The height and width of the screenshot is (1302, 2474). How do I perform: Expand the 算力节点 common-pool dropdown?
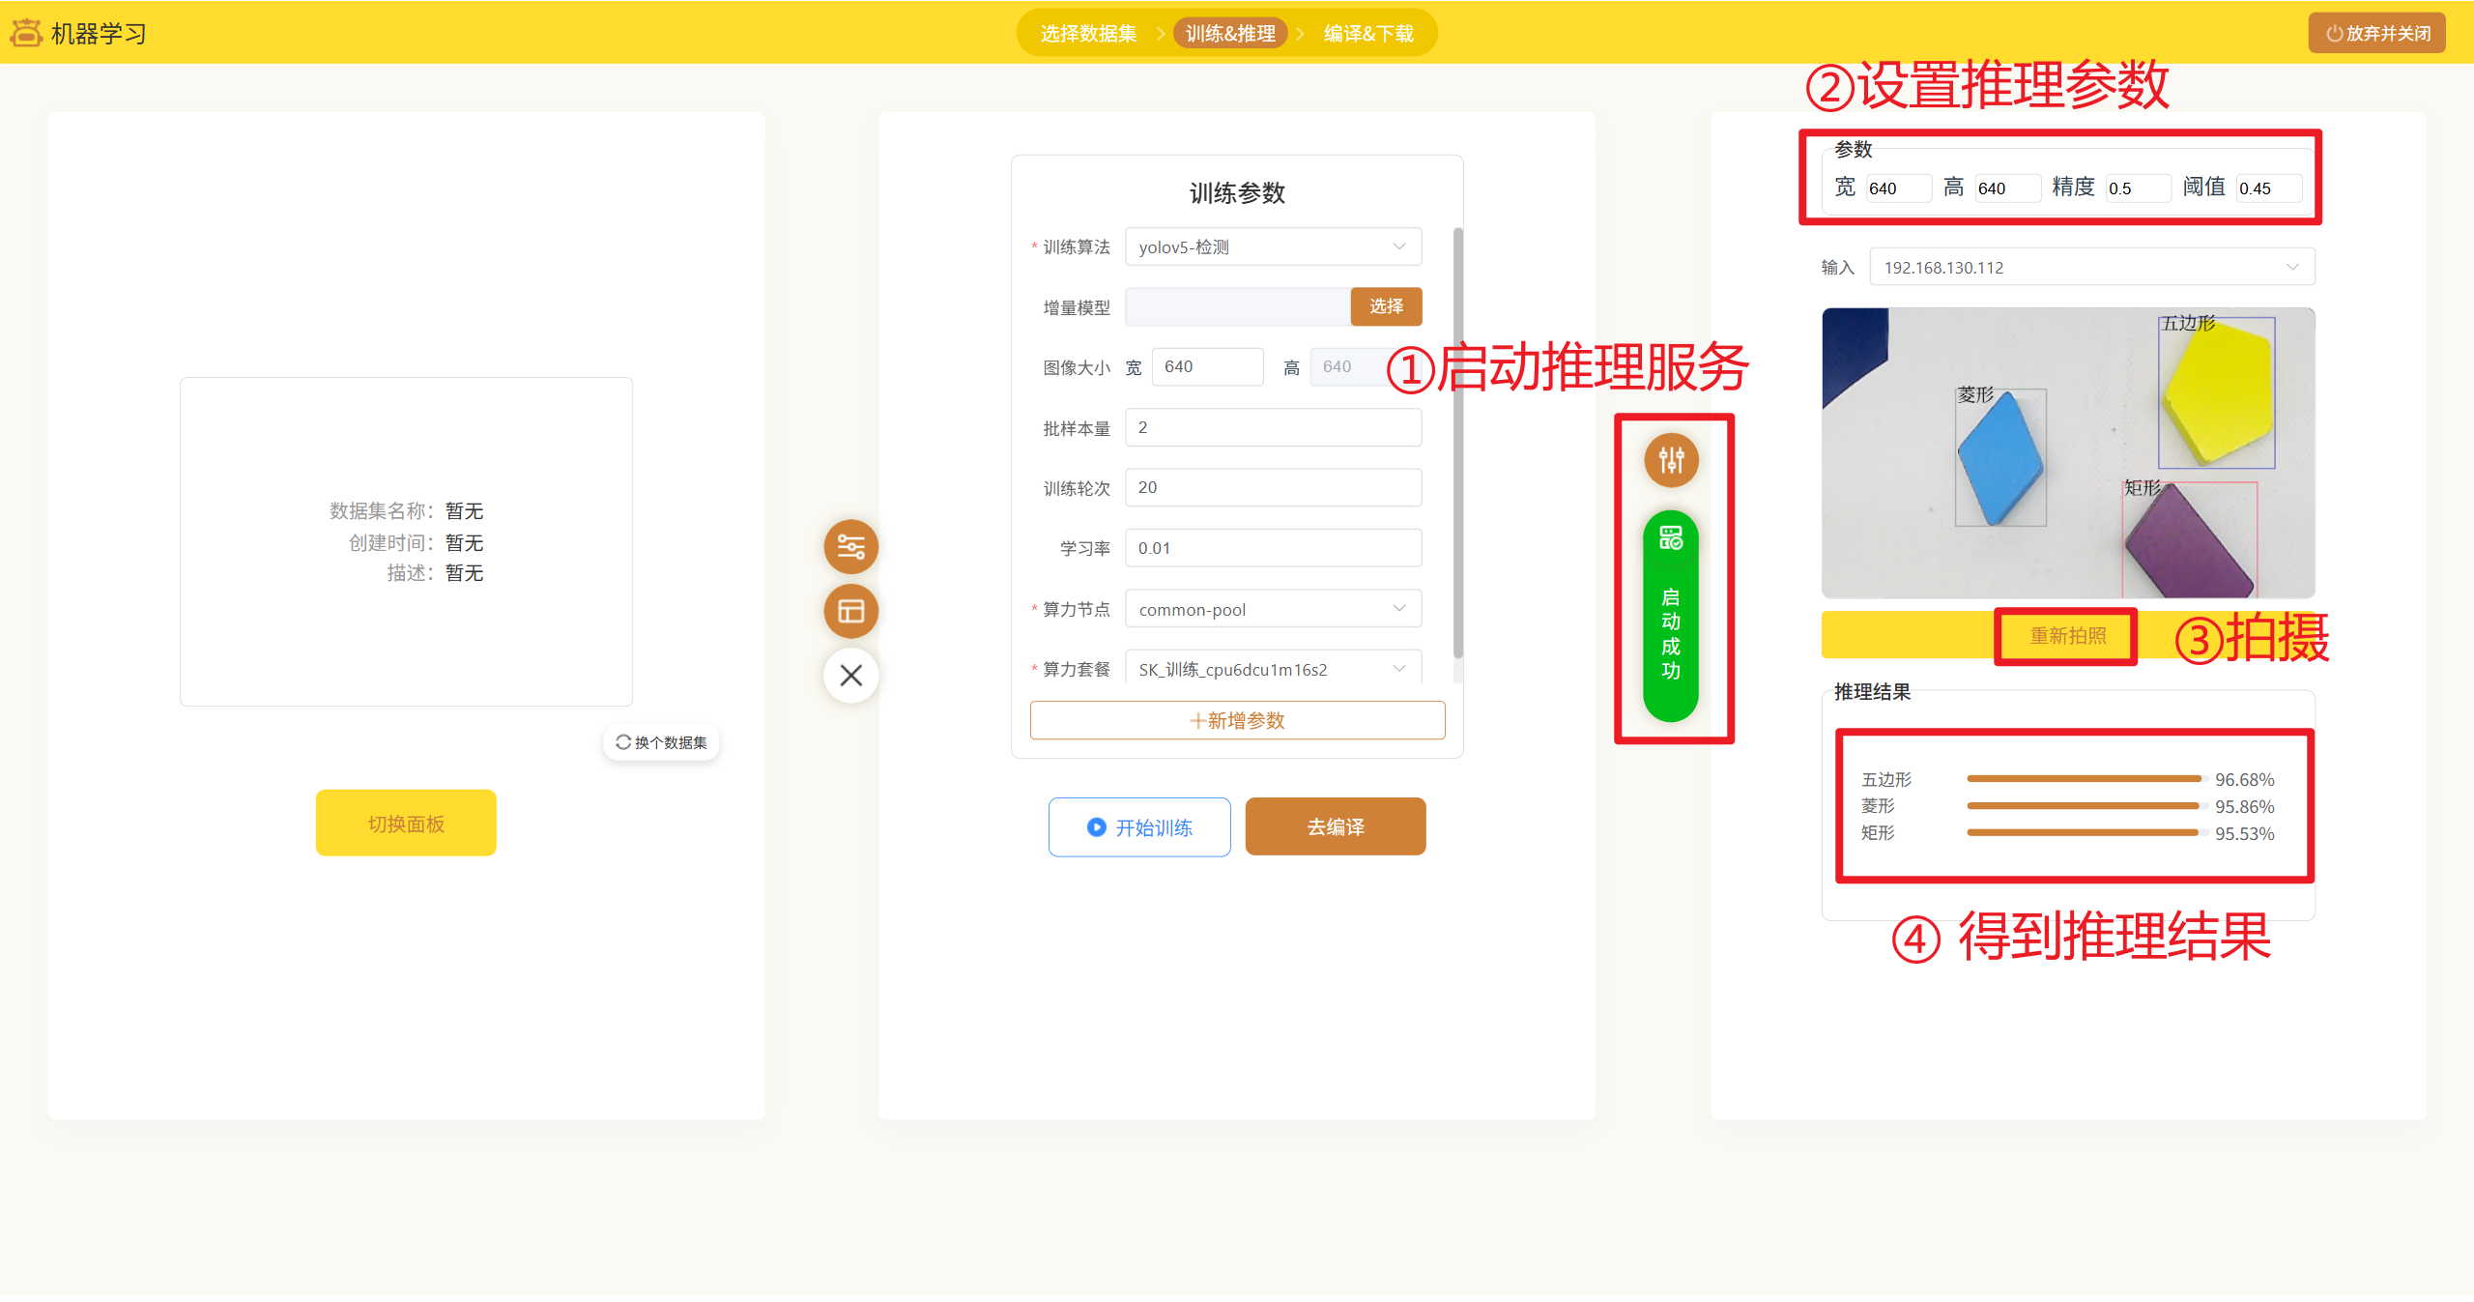(1272, 609)
